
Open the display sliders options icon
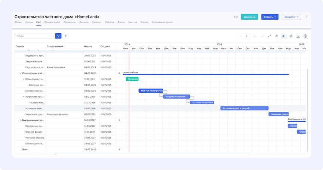291,36
